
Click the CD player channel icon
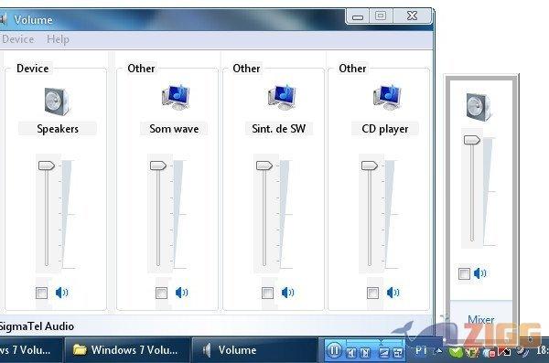[387, 97]
